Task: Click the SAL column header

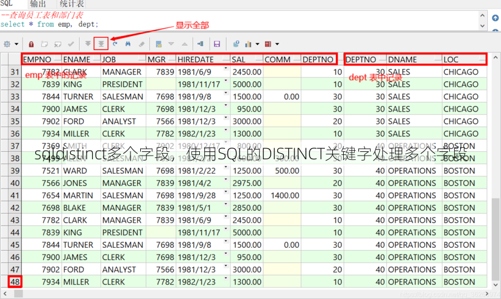Action: pos(247,59)
